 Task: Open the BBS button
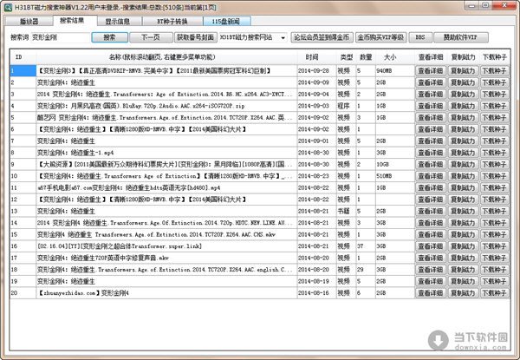(x=420, y=37)
